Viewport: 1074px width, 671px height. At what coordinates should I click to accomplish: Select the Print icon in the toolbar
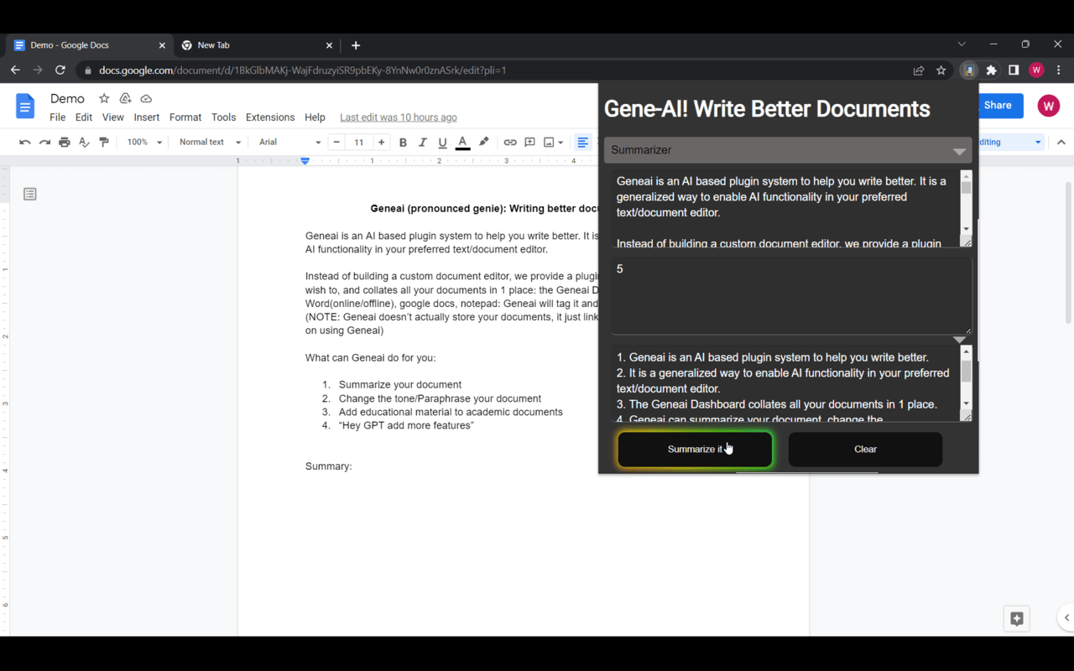tap(64, 142)
